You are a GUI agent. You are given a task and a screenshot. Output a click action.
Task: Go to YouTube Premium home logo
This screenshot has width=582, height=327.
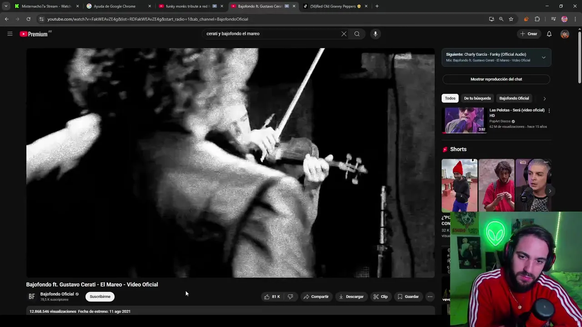pyautogui.click(x=34, y=34)
